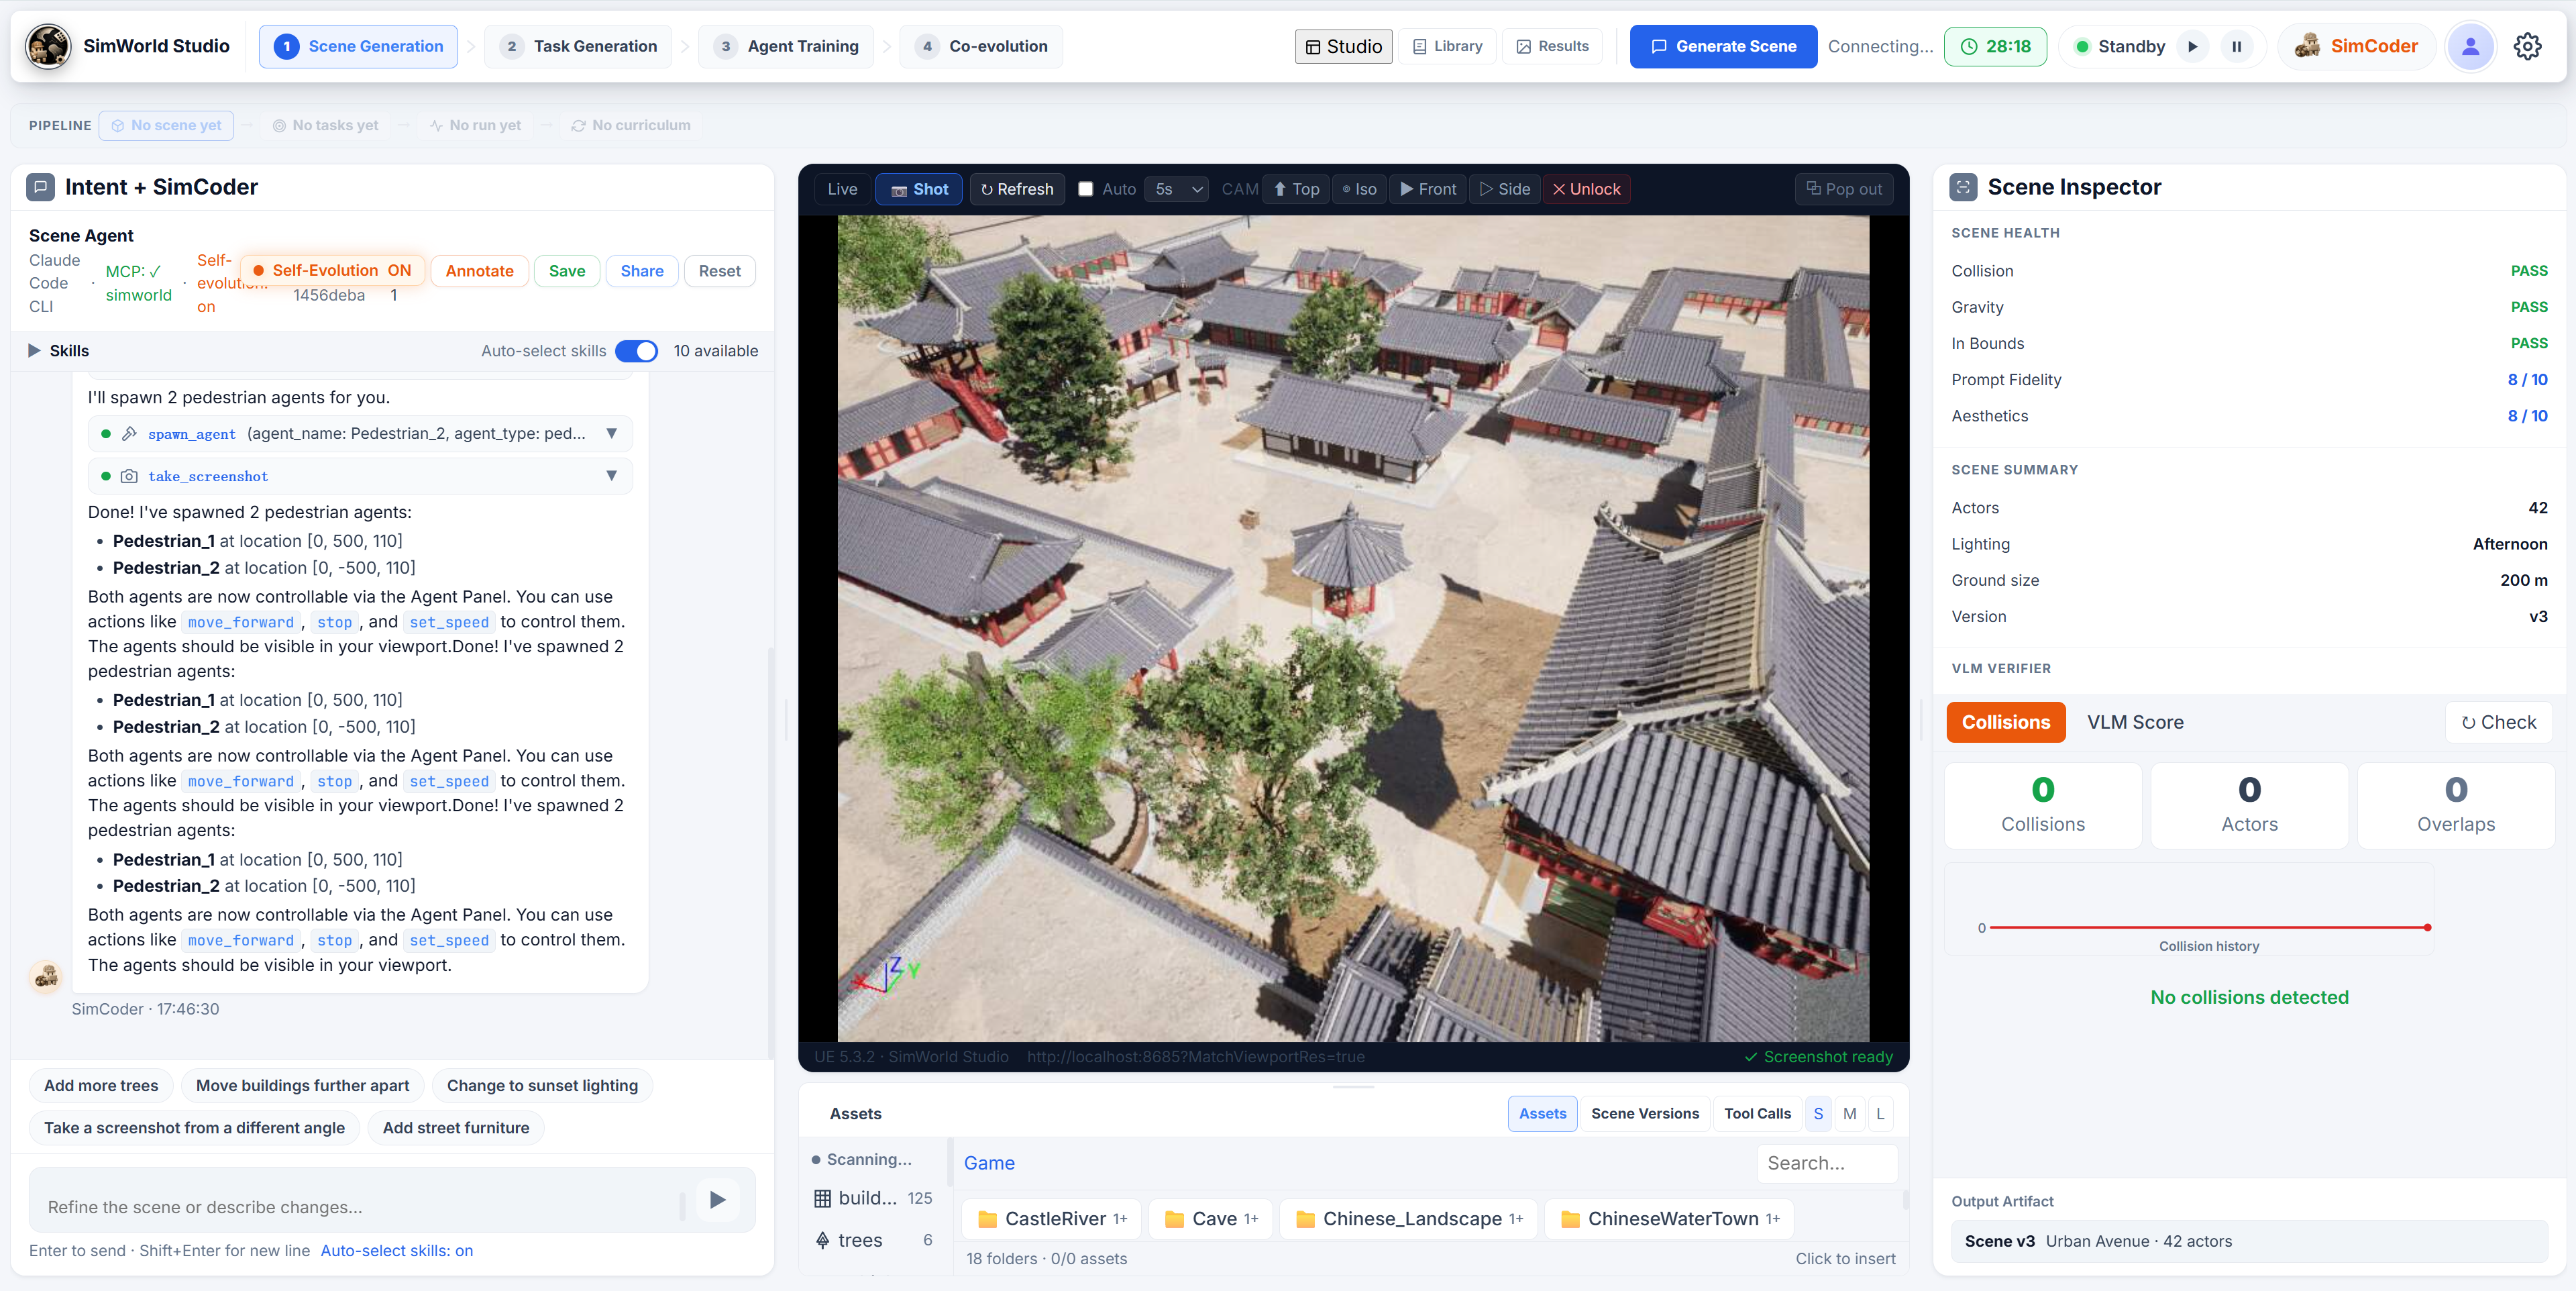Viewport: 2576px width, 1291px height.
Task: Refresh the viewport screenshot
Action: [1017, 189]
